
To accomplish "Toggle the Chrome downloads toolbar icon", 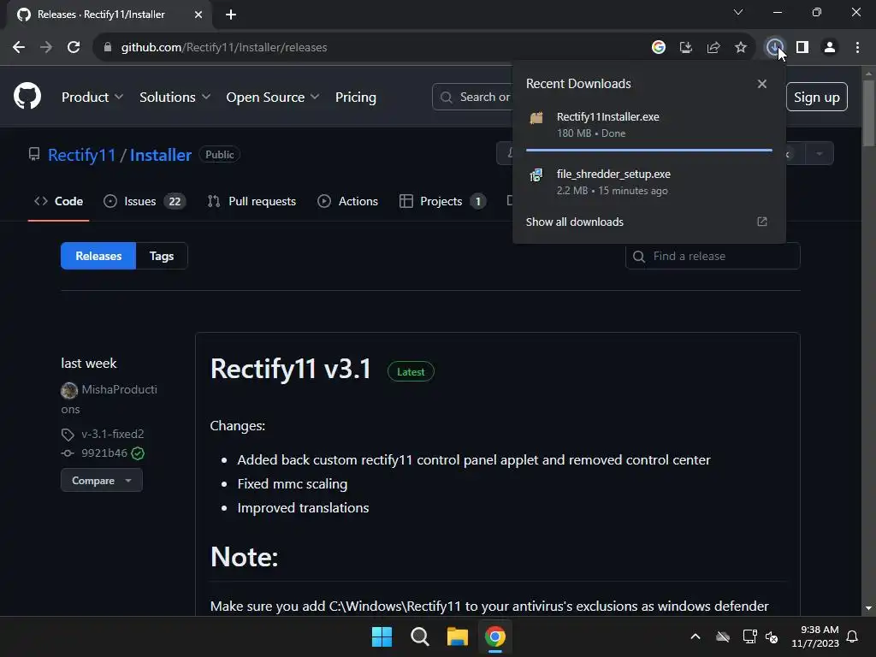I will (774, 48).
